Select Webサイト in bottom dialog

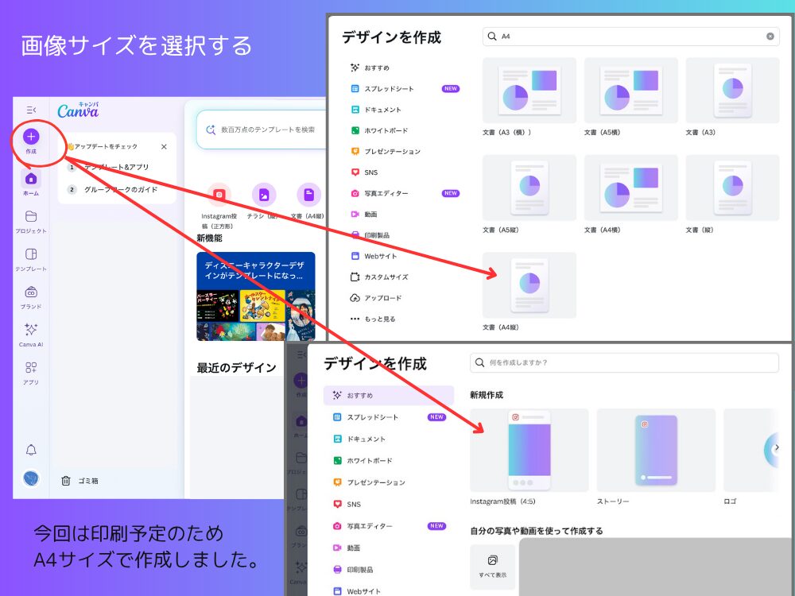tap(358, 591)
